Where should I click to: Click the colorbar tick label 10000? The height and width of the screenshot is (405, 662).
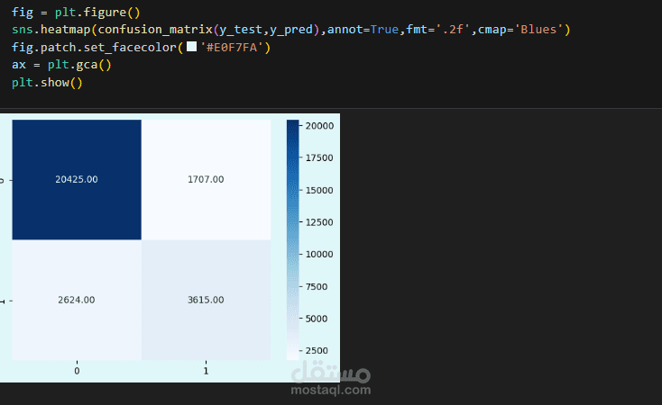pos(319,255)
